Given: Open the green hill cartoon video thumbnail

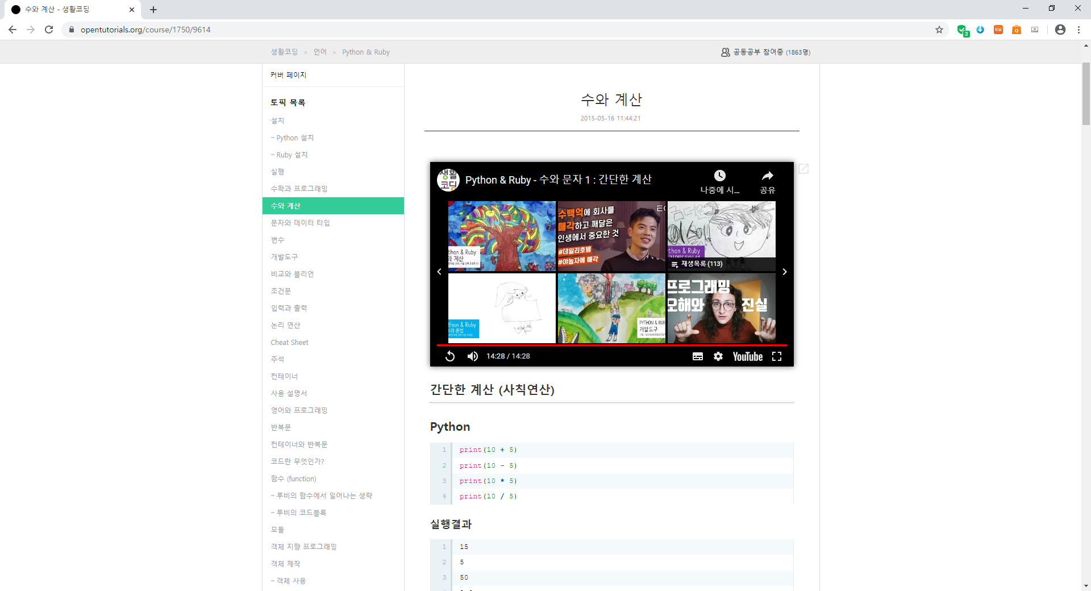Looking at the screenshot, I should point(611,308).
